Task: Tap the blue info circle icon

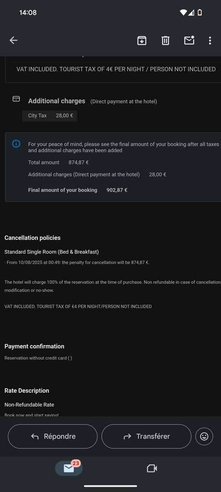Action: click(x=16, y=144)
